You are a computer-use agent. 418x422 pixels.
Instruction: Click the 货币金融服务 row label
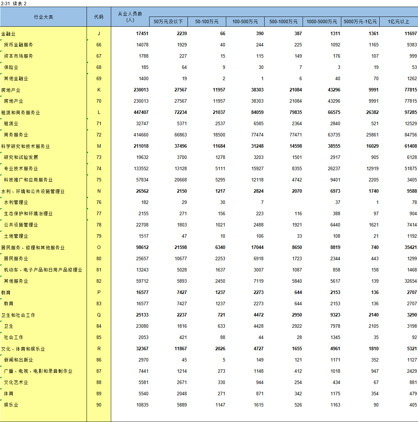click(x=18, y=45)
